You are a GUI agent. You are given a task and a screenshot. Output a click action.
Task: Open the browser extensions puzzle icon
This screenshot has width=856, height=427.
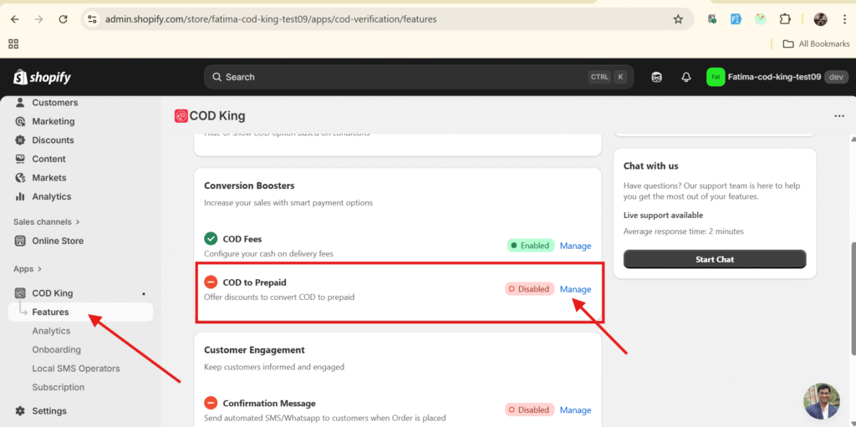[x=785, y=19]
